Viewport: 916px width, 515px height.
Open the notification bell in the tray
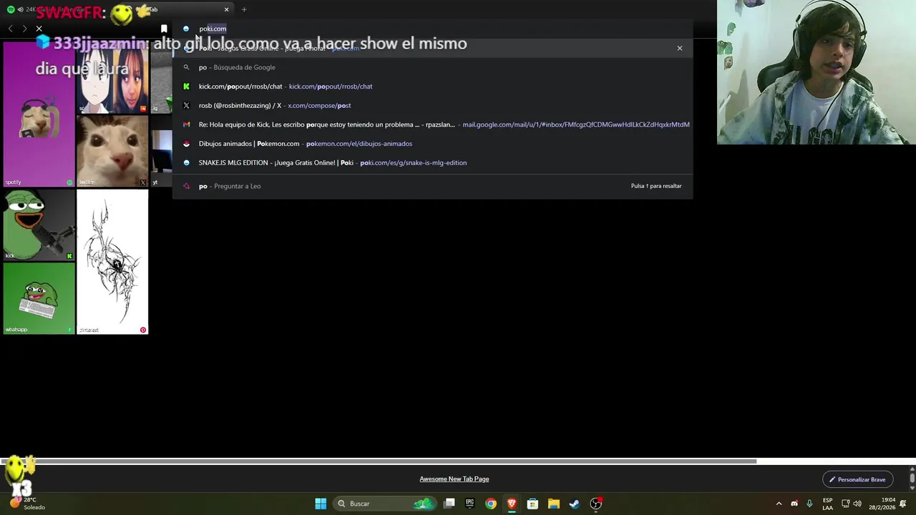point(904,504)
